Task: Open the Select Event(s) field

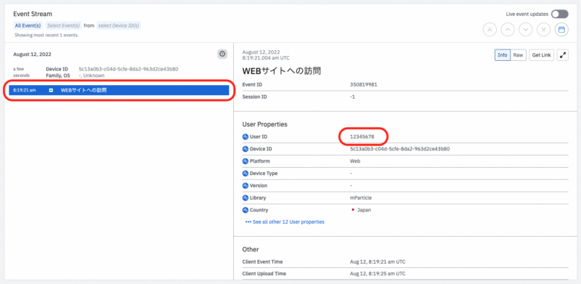Action: [63, 25]
